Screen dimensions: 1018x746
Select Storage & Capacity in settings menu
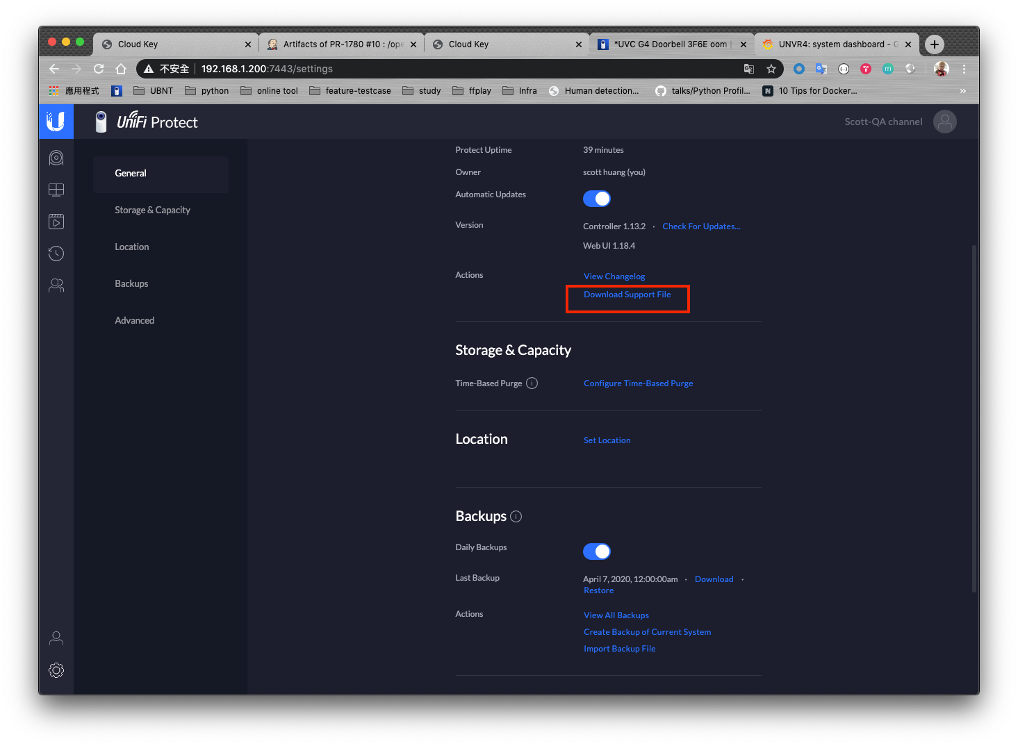pyautogui.click(x=152, y=210)
